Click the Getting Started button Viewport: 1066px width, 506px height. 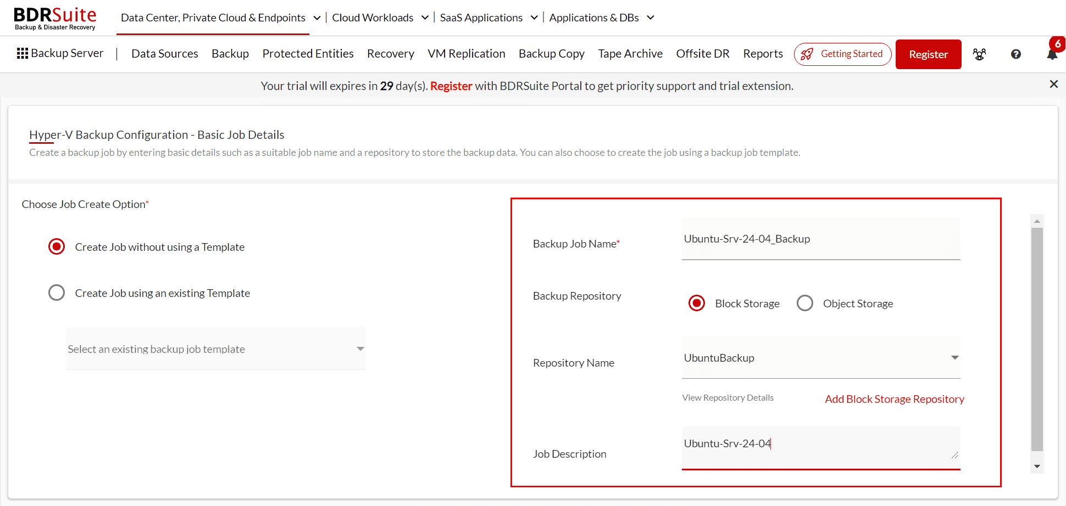(x=842, y=54)
